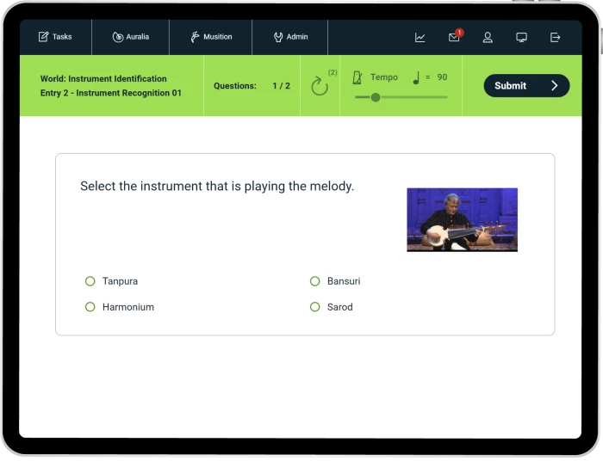Choose Bansuri as the answer
Screen dimensions: 603x461
pyautogui.click(x=315, y=281)
